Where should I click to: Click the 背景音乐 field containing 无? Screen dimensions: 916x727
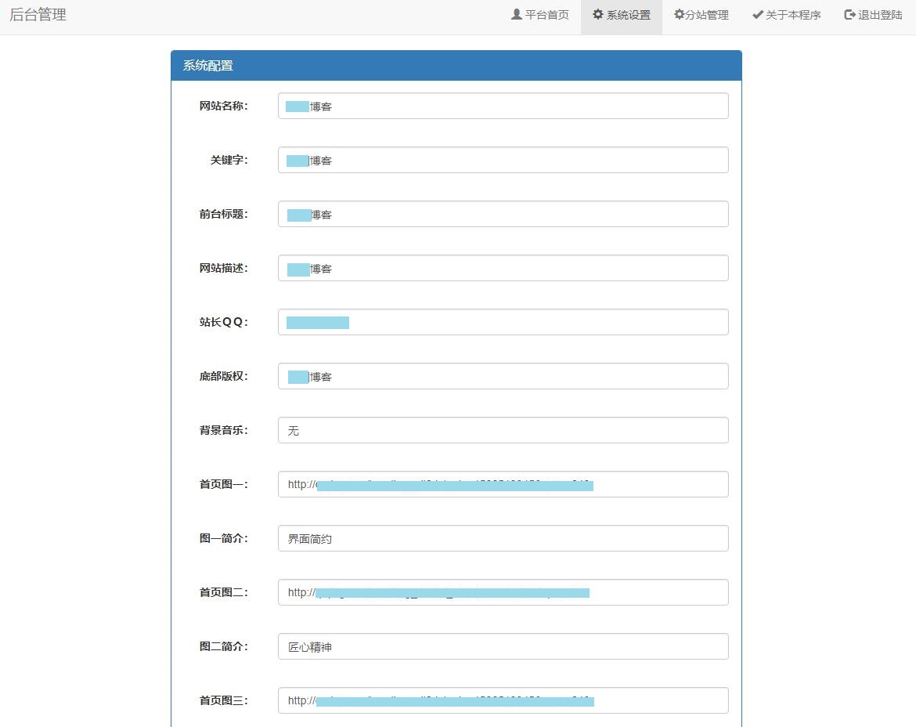(503, 430)
